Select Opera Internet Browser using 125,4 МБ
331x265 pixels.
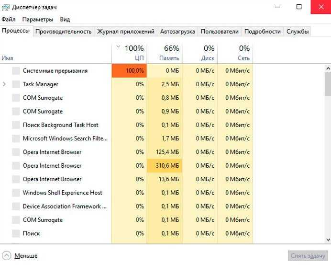(x=126, y=152)
